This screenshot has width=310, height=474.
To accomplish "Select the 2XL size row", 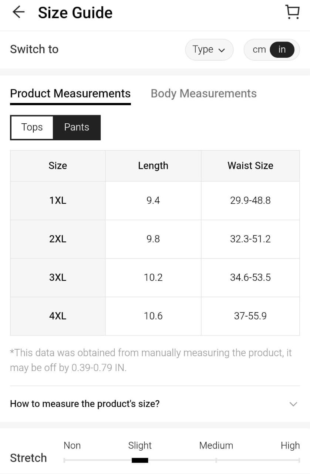I will pyautogui.click(x=58, y=239).
